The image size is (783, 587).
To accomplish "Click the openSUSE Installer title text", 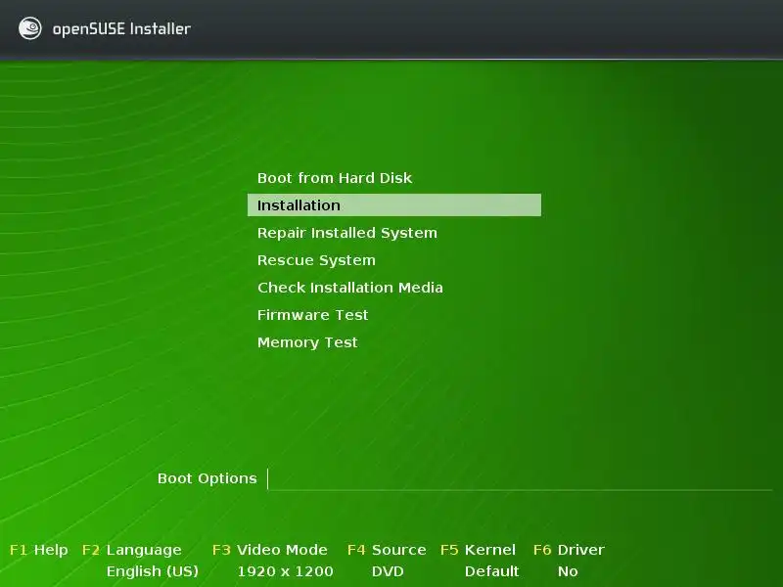I will tap(121, 29).
